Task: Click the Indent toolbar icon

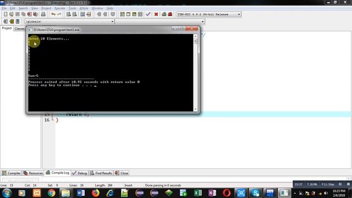Action: pos(99,14)
